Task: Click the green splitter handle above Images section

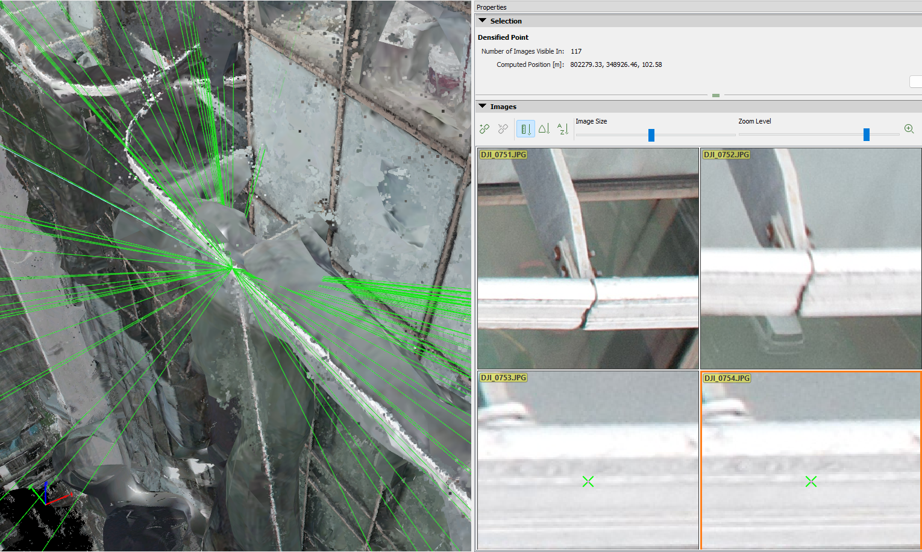Action: tap(715, 95)
